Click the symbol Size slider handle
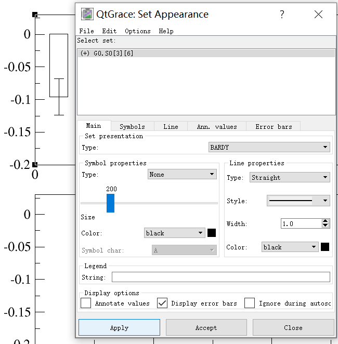 tap(110, 203)
